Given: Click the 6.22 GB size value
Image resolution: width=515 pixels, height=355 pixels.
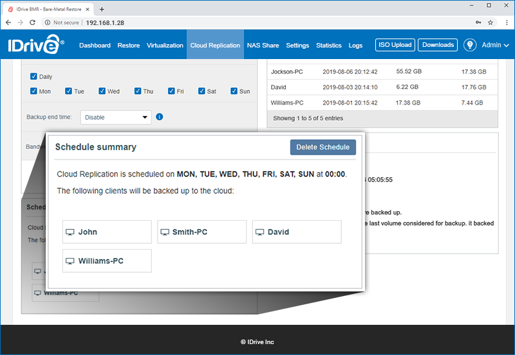Looking at the screenshot, I should (407, 87).
